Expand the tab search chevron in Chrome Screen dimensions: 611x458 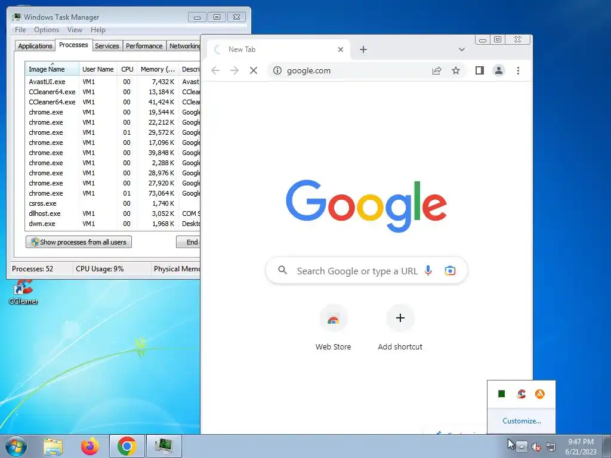pyautogui.click(x=462, y=49)
